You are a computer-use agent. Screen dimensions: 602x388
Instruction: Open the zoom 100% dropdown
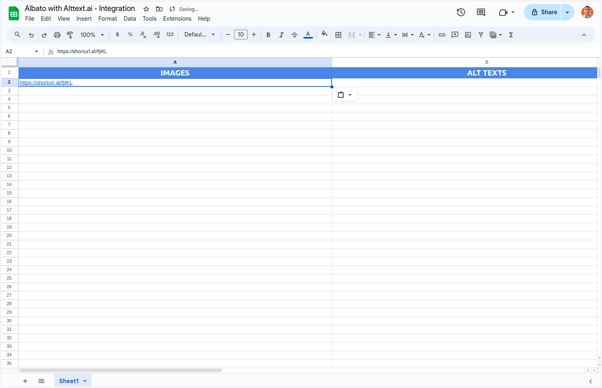click(x=92, y=35)
